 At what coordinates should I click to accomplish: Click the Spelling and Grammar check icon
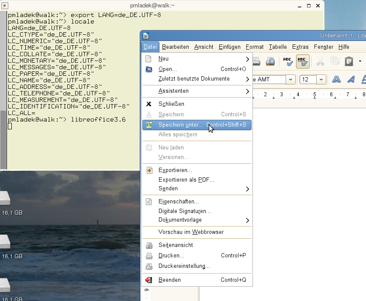(288, 61)
